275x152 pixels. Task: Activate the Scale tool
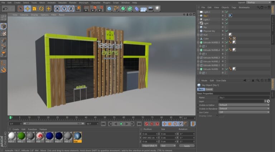tap(34, 9)
